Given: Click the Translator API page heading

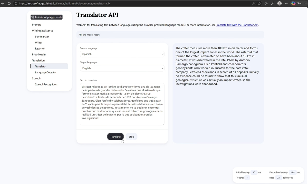Looking at the screenshot, I should (x=98, y=15).
